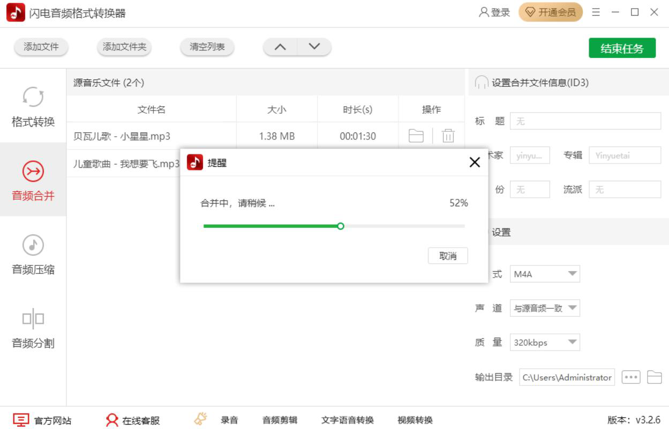Open the 登录 user login

(x=494, y=12)
